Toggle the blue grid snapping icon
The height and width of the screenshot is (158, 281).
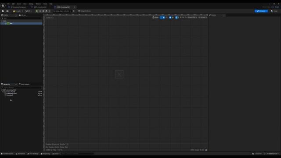pos(177,18)
